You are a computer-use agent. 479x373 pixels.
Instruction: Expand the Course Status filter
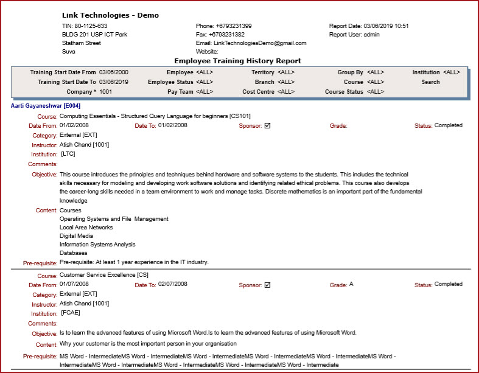tap(376, 92)
